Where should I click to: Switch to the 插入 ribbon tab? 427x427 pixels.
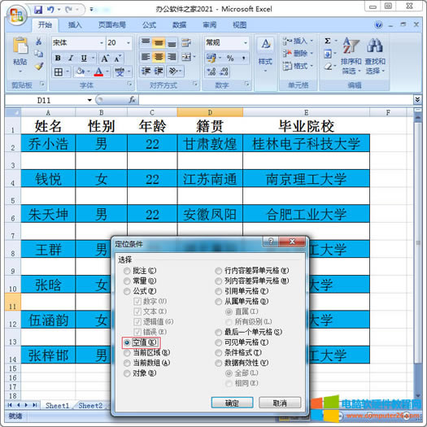75,25
